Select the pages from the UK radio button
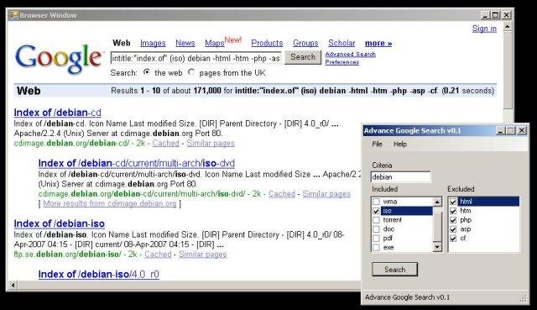Image resolution: width=537 pixels, height=310 pixels. pos(191,72)
